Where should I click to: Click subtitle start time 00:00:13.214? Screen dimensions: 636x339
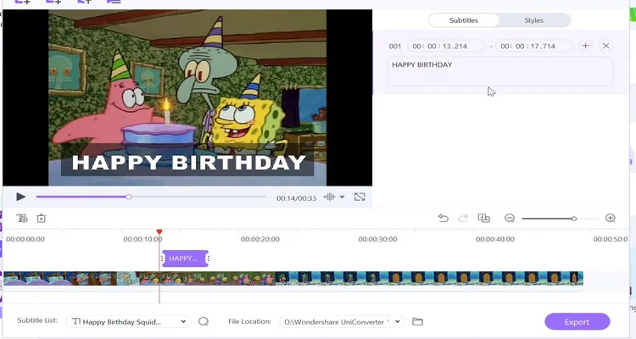[x=446, y=47]
